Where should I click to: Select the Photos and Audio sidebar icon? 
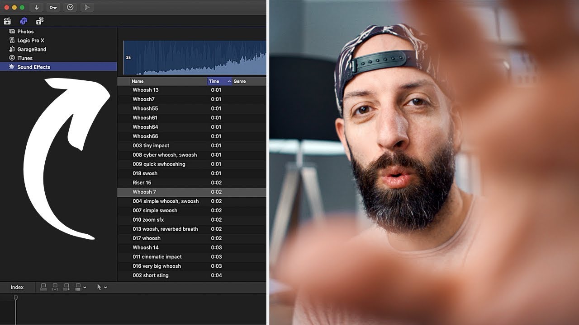[x=24, y=21]
